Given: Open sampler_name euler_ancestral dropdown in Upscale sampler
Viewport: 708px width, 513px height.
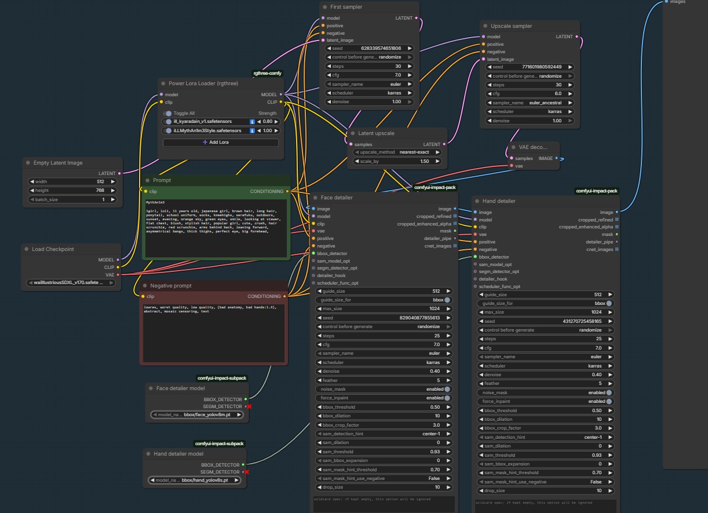Looking at the screenshot, I should 530,103.
